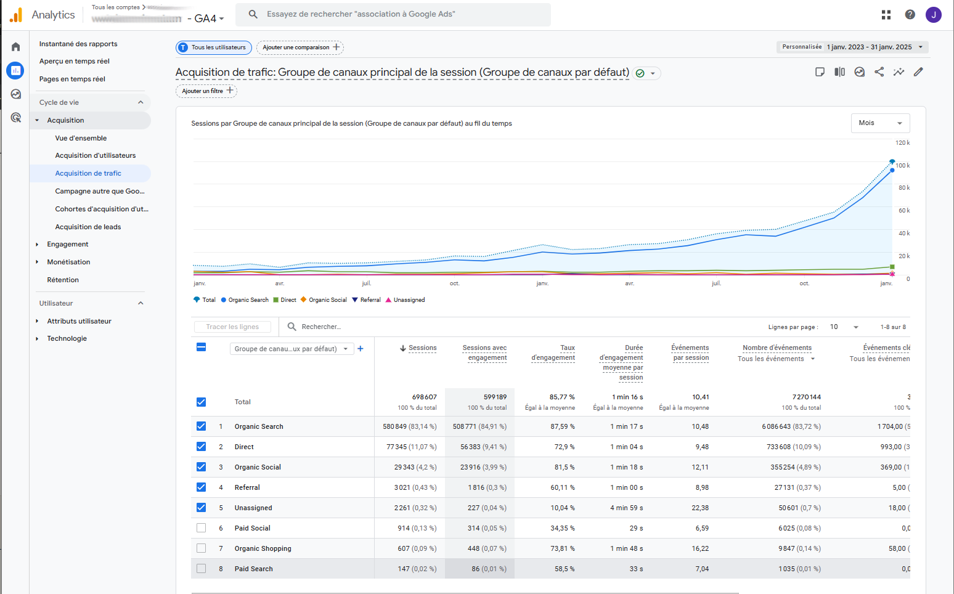The height and width of the screenshot is (594, 954).
Task: Open the user account avatar J
Action: (x=934, y=15)
